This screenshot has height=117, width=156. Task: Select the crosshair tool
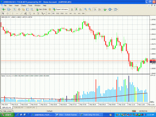(x=7, y=13)
